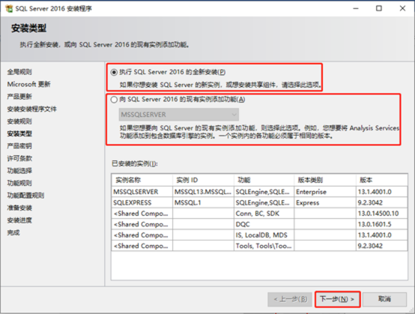Click version 13.1.4001.0 in MSSQLSERVER row
The width and height of the screenshot is (415, 314).
point(381,192)
